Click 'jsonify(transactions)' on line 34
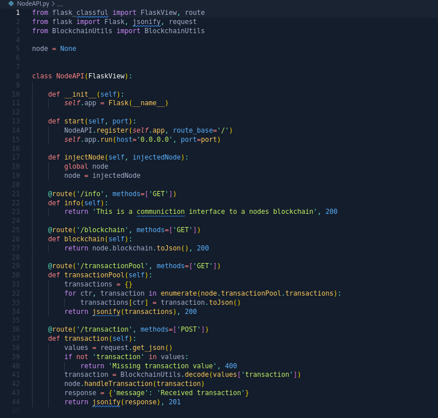438x418 pixels. tap(135, 312)
